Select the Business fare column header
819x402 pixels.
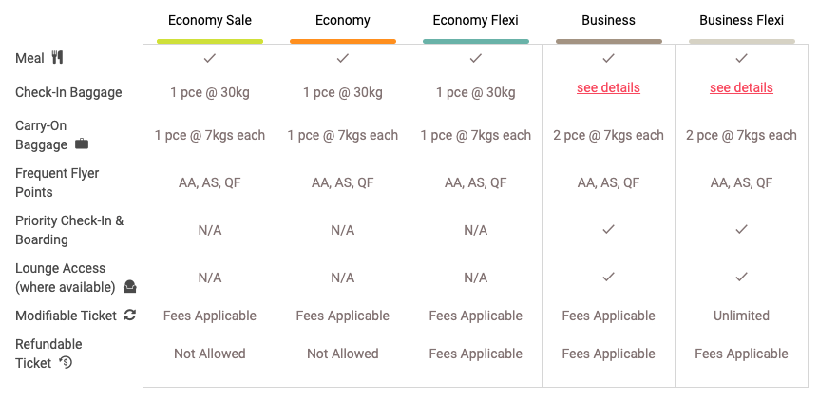click(x=609, y=20)
